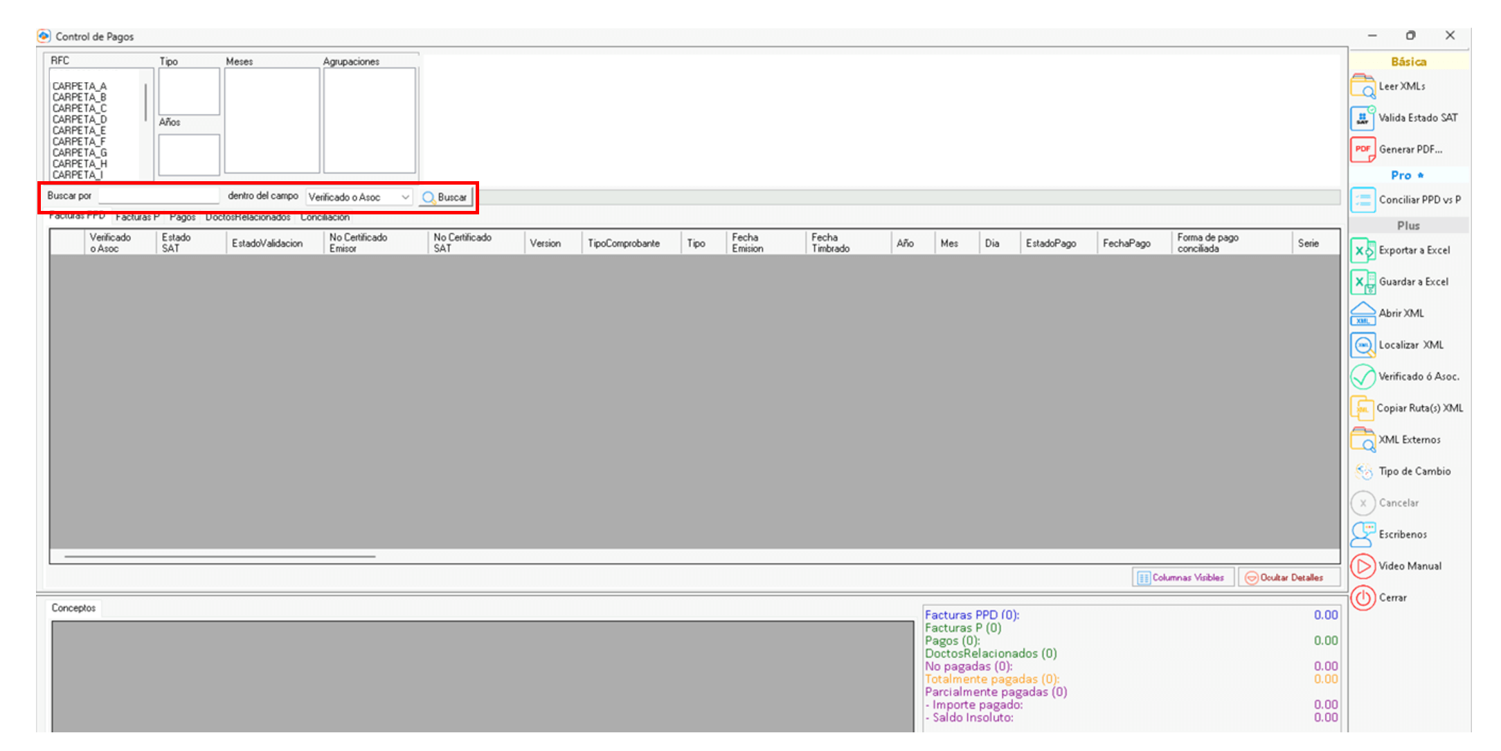
Task: Open Valida Estado SAT tool
Action: (x=1363, y=118)
